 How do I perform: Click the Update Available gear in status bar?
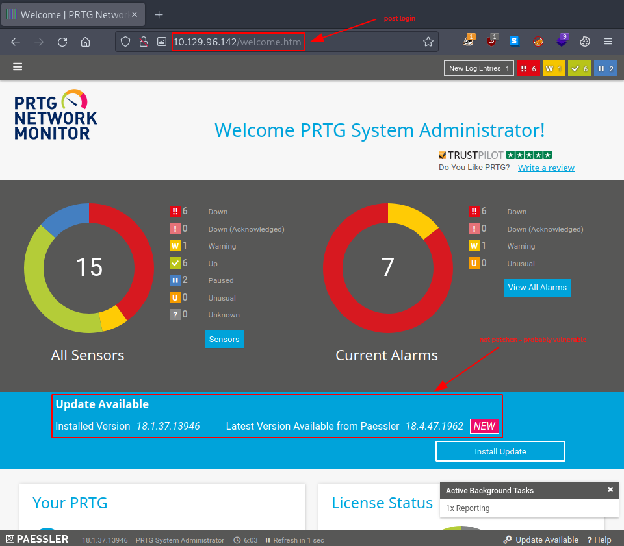[x=506, y=540]
